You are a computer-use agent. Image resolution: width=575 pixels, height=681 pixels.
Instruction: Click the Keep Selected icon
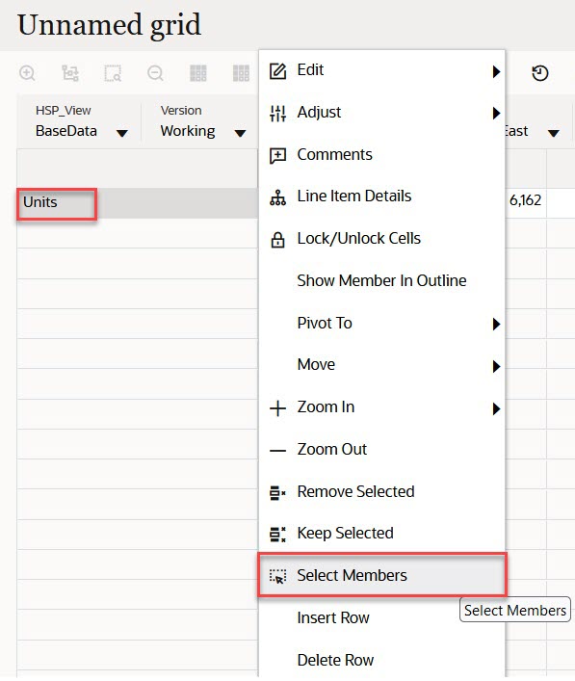click(278, 535)
